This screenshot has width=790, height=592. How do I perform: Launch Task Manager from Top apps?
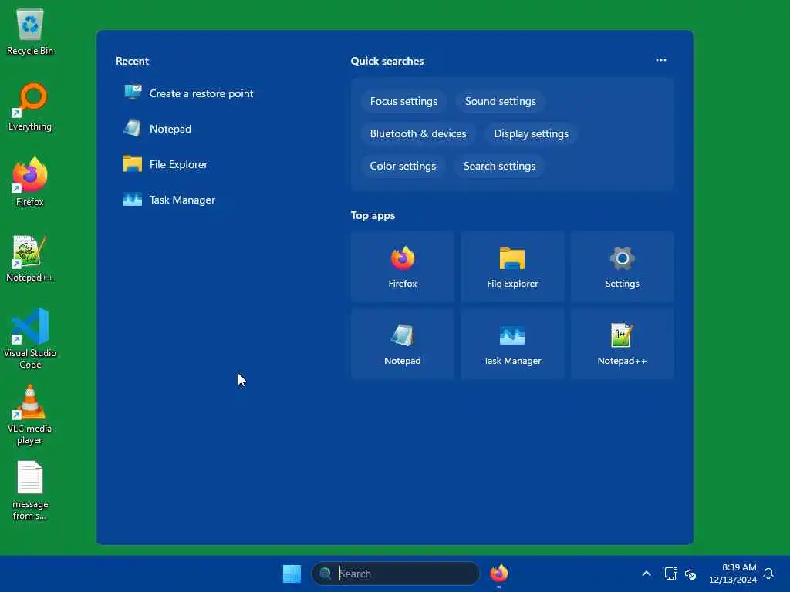(512, 344)
